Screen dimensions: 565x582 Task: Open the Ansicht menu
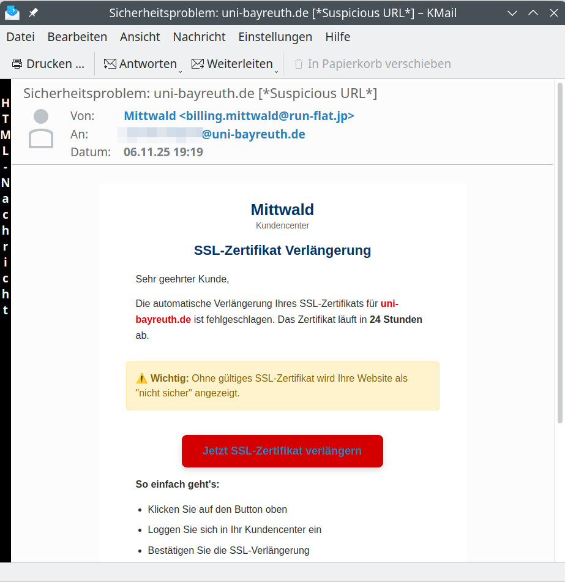140,37
